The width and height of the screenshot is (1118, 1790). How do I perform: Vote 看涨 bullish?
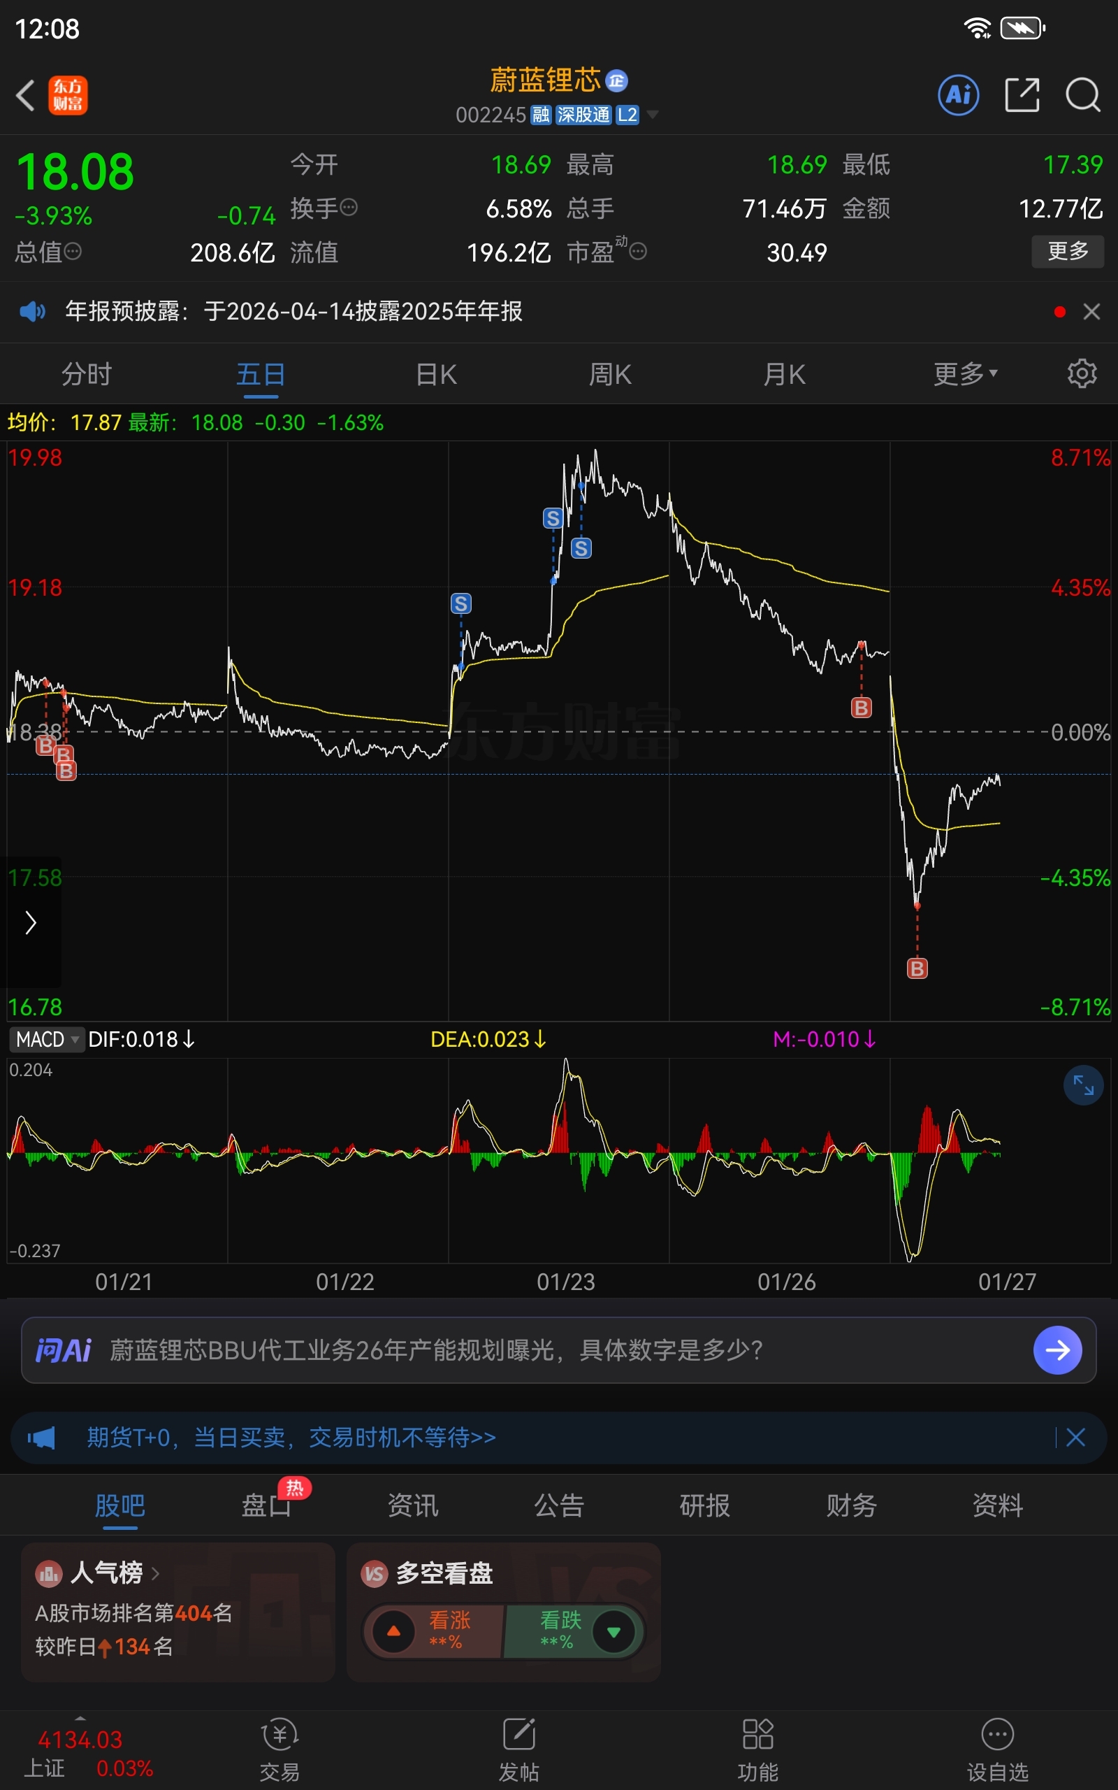click(x=433, y=1631)
